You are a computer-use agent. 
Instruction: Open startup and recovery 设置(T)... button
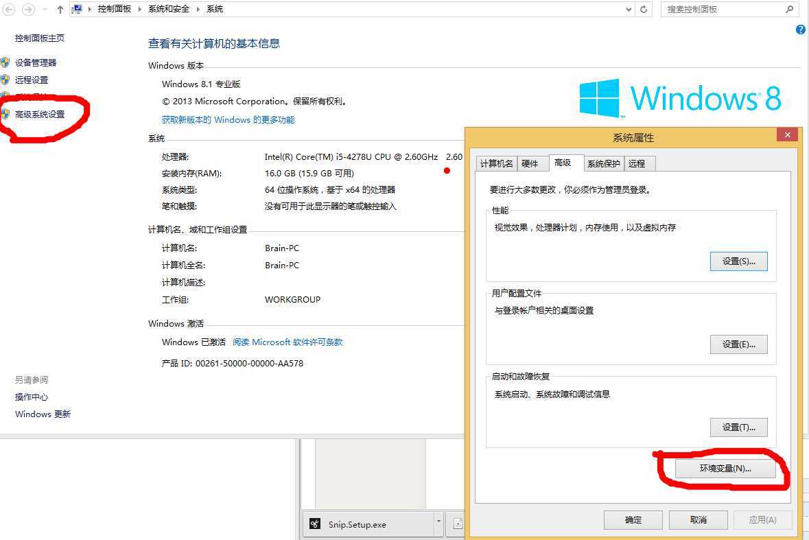pos(739,427)
